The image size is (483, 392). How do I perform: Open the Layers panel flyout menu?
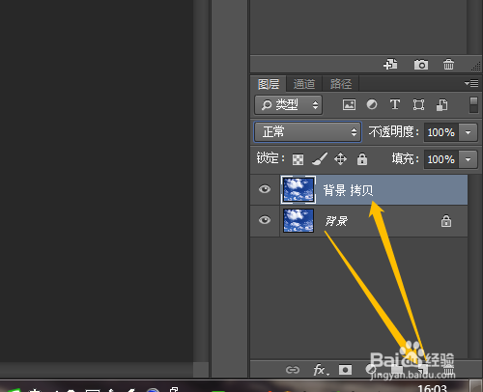pyautogui.click(x=471, y=84)
